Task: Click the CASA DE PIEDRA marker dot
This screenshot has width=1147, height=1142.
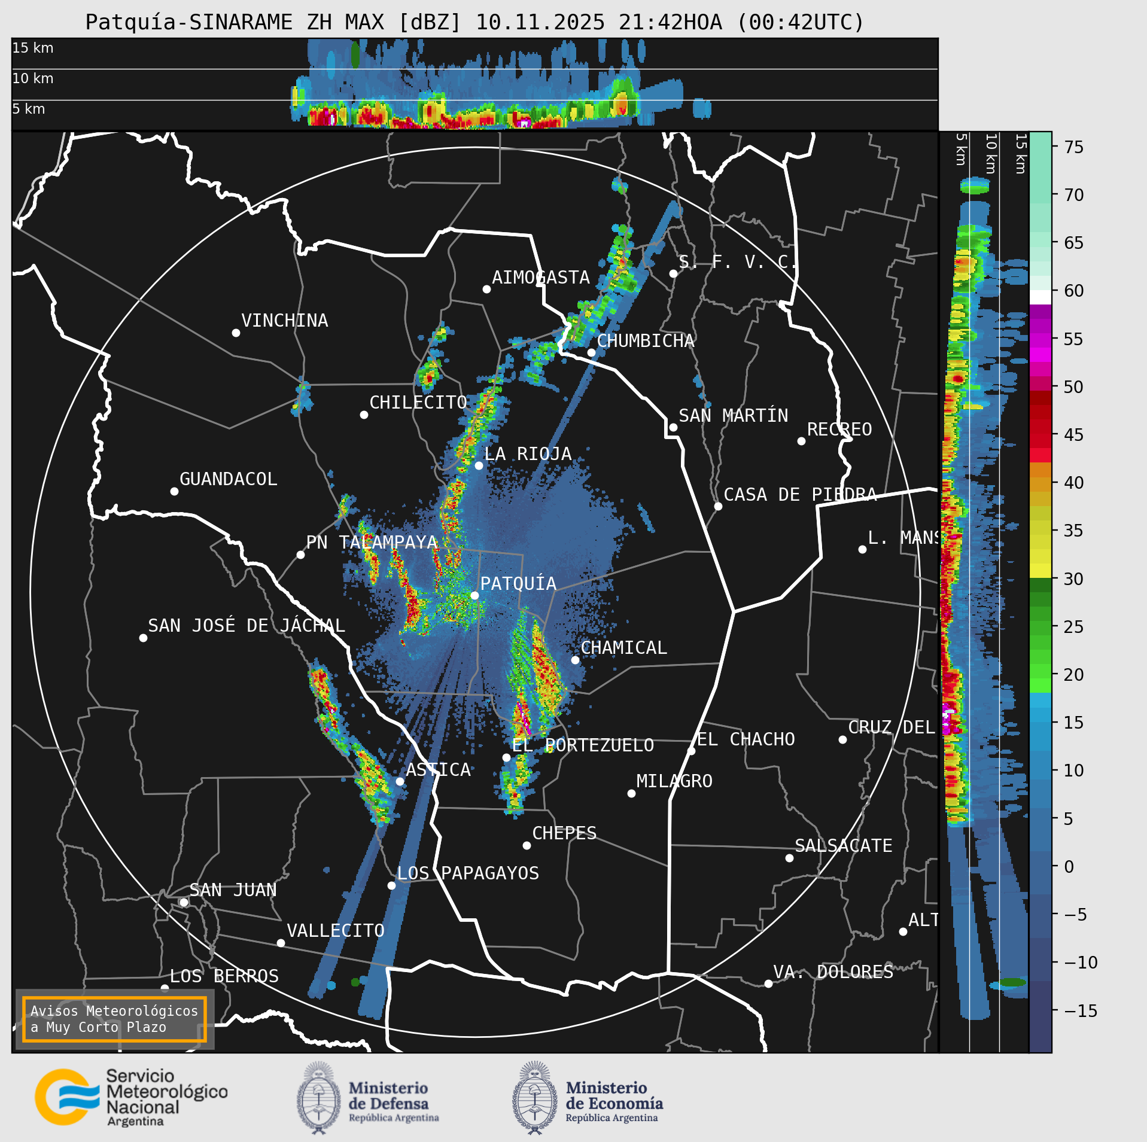Action: coord(718,506)
